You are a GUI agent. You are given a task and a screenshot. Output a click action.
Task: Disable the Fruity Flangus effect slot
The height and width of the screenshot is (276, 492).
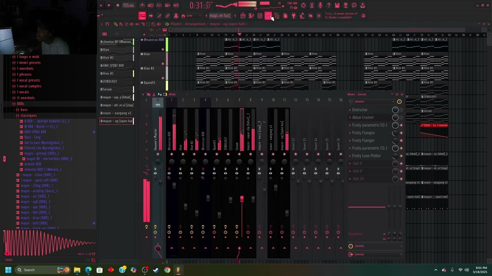(x=401, y=133)
